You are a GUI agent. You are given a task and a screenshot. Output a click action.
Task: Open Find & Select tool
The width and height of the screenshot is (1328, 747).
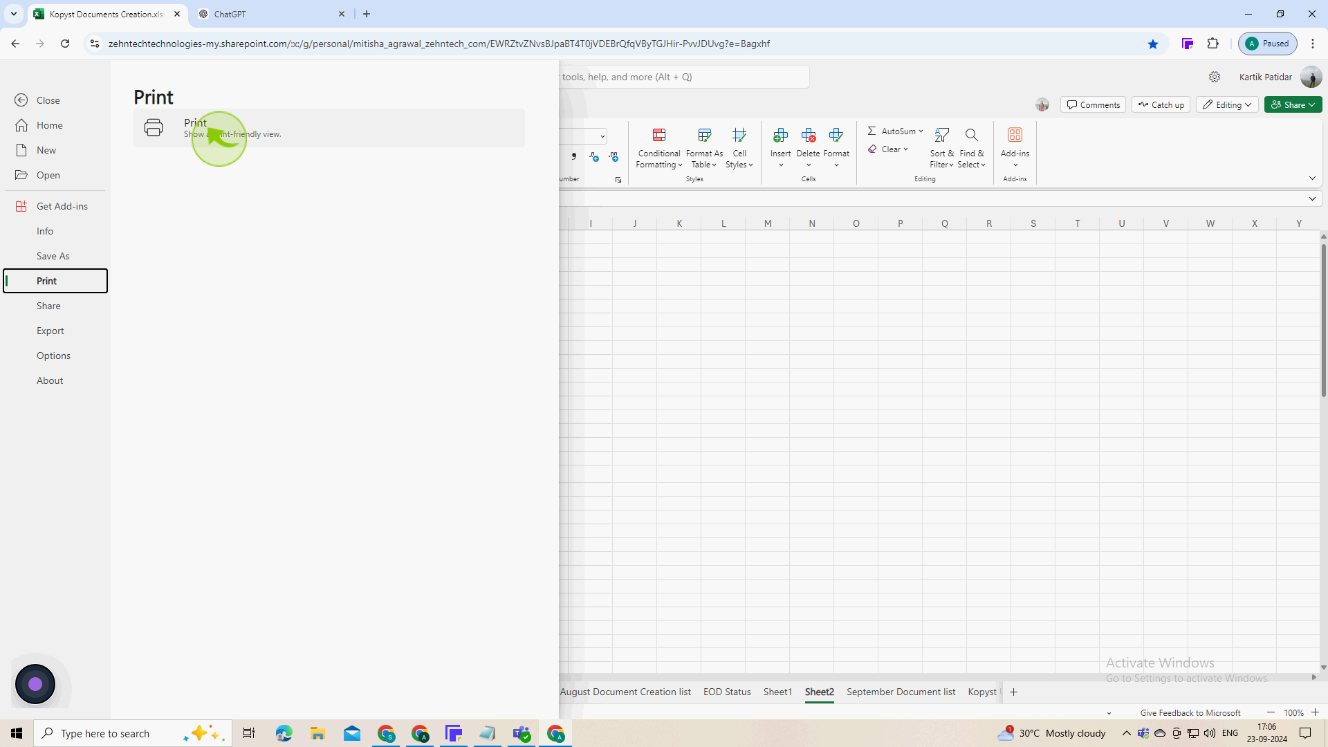click(972, 148)
